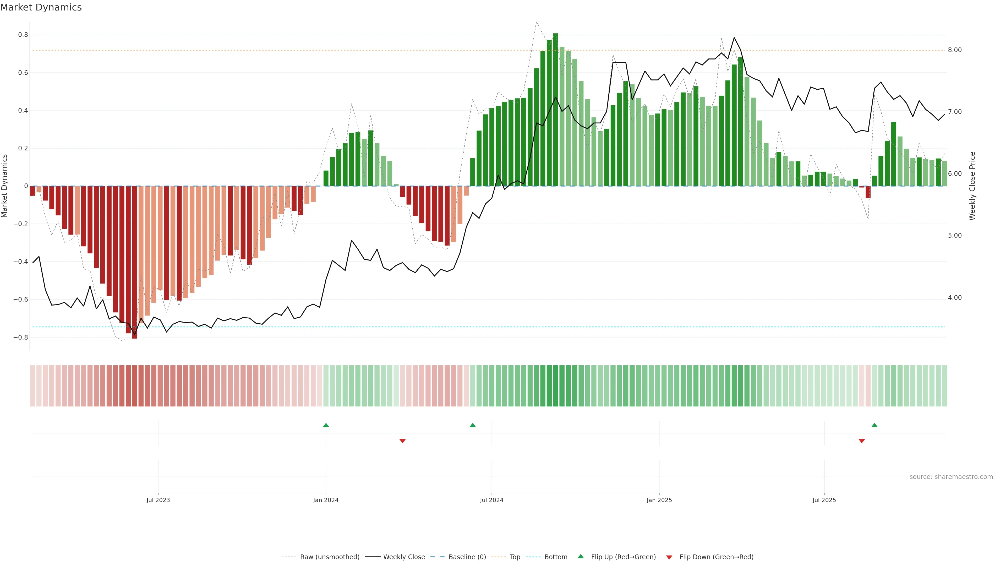Click the red flip-down triangle after Jan 2024
The image size is (1006, 566).
402,441
